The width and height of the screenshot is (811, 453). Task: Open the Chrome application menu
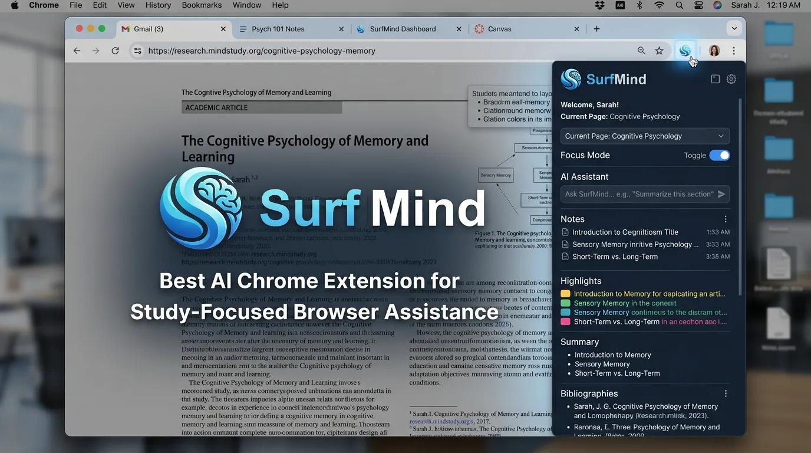(x=44, y=5)
